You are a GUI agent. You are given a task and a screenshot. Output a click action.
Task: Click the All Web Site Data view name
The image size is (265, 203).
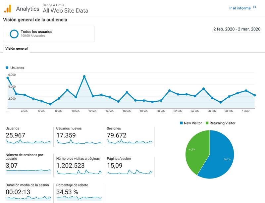click(x=65, y=11)
